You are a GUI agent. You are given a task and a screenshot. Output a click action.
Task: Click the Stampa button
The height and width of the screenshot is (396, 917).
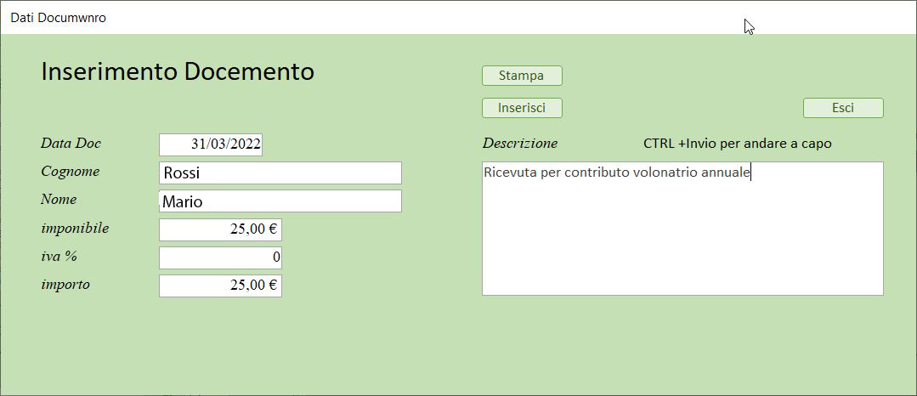[522, 76]
